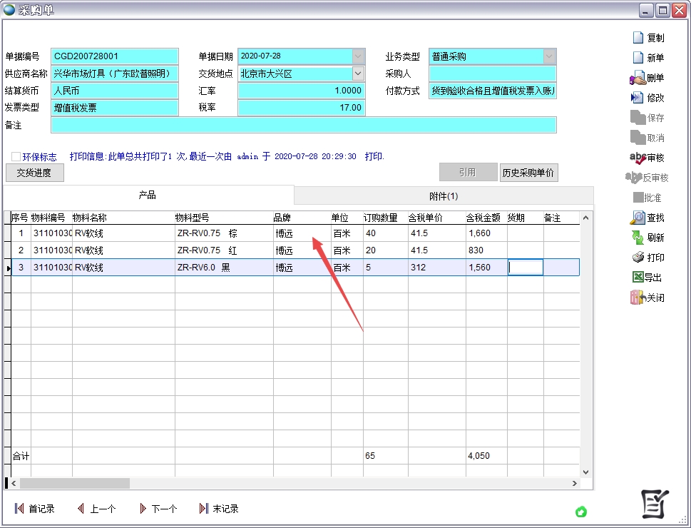The image size is (691, 528).
Task: Click the 复制 (copy) document icon
Action: 638,38
